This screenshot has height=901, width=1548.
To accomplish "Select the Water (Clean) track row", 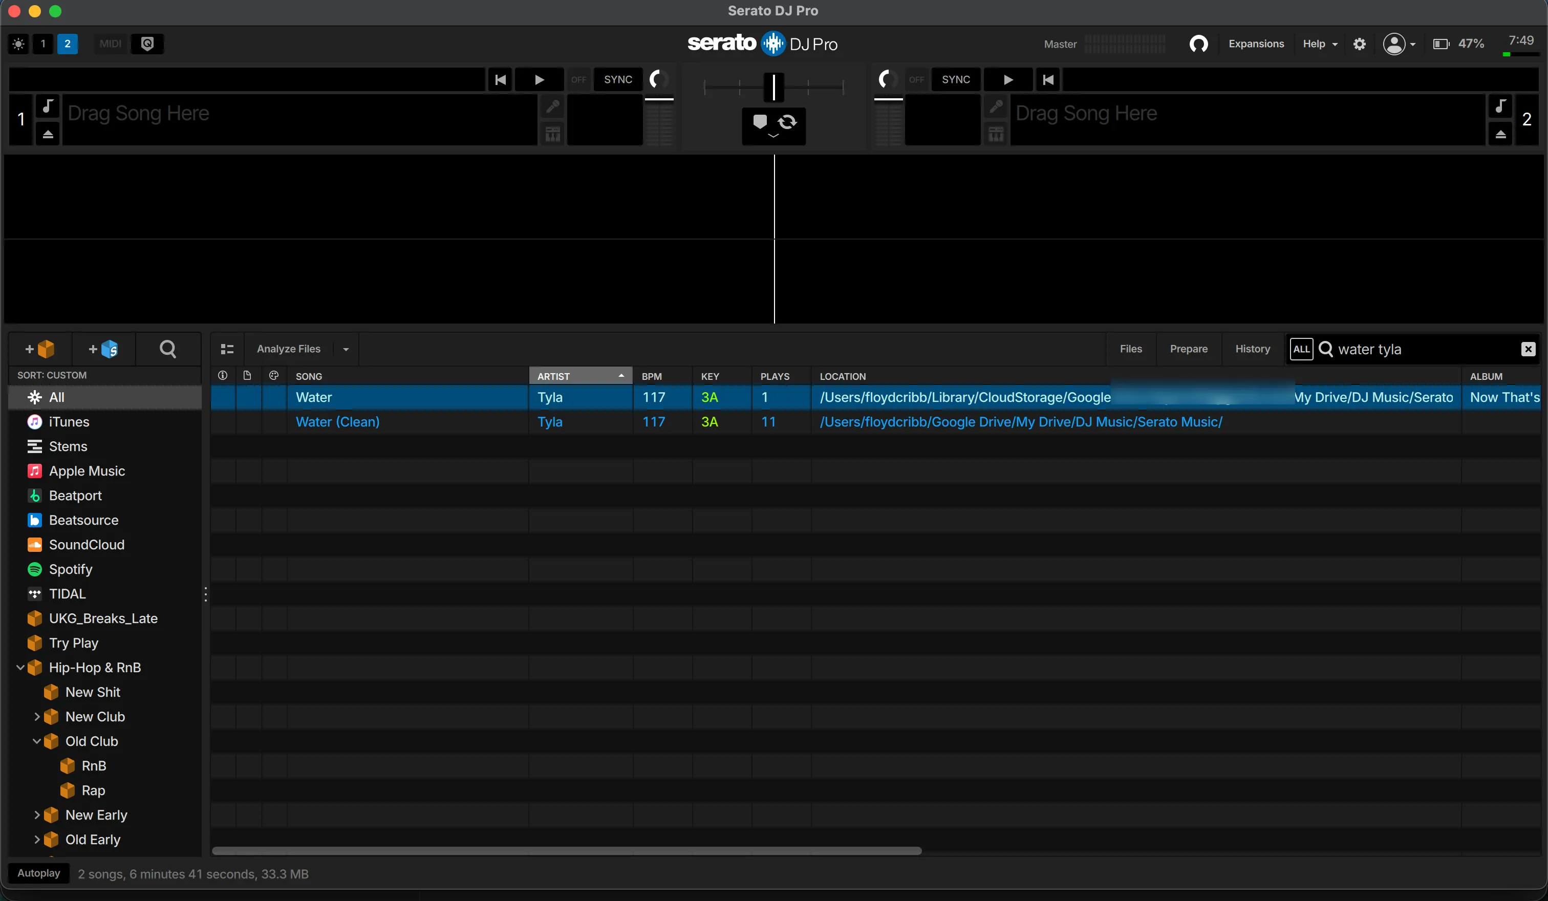I will [875, 422].
